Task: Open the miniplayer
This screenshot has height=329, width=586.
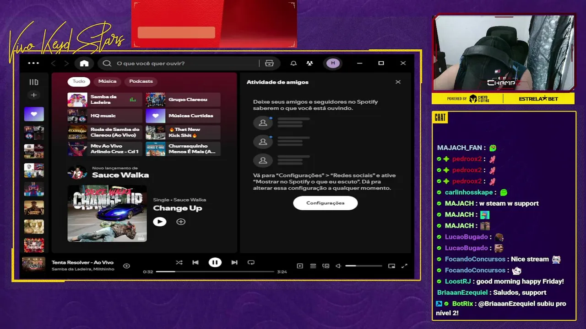Action: pos(391,266)
